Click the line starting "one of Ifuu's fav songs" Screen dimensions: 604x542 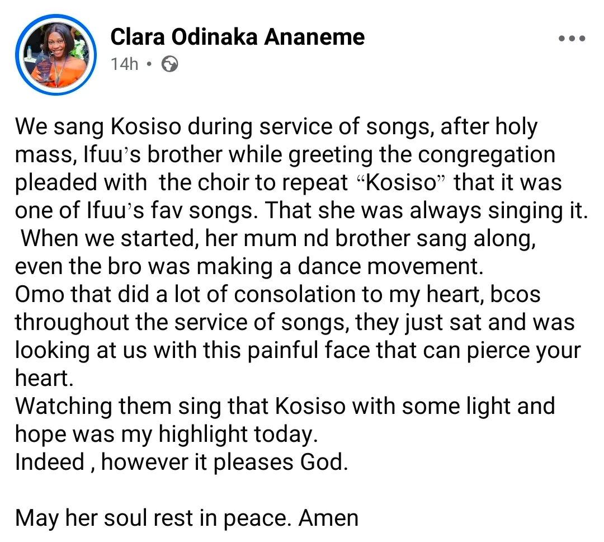(301, 211)
